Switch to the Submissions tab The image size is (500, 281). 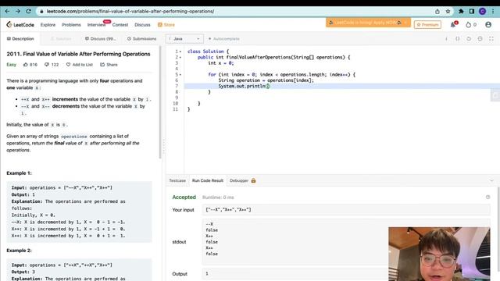[142, 38]
